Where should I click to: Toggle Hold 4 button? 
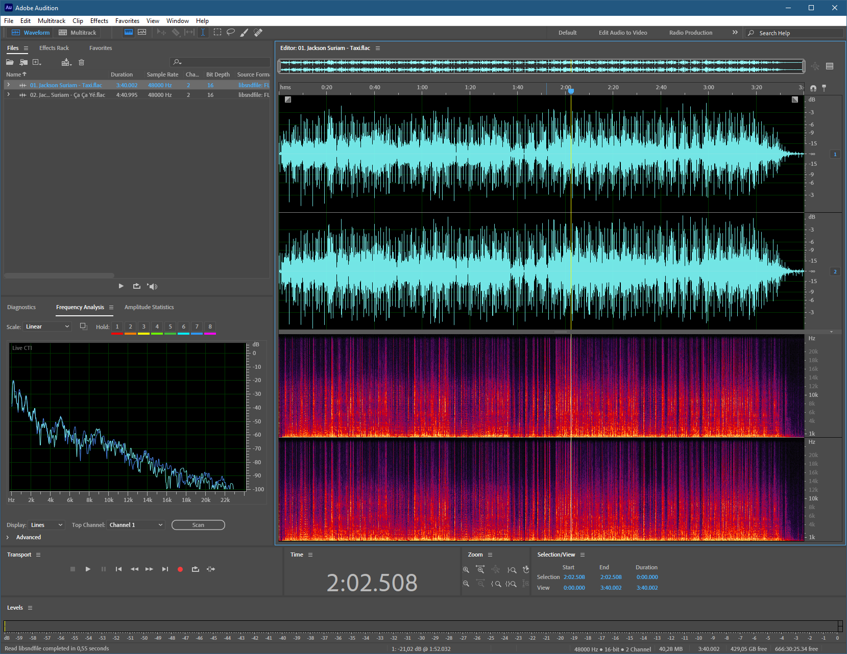157,326
